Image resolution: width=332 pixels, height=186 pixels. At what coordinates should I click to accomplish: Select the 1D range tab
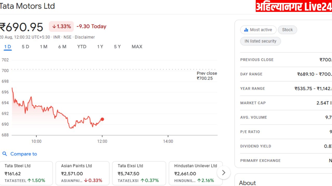[x=8, y=47]
